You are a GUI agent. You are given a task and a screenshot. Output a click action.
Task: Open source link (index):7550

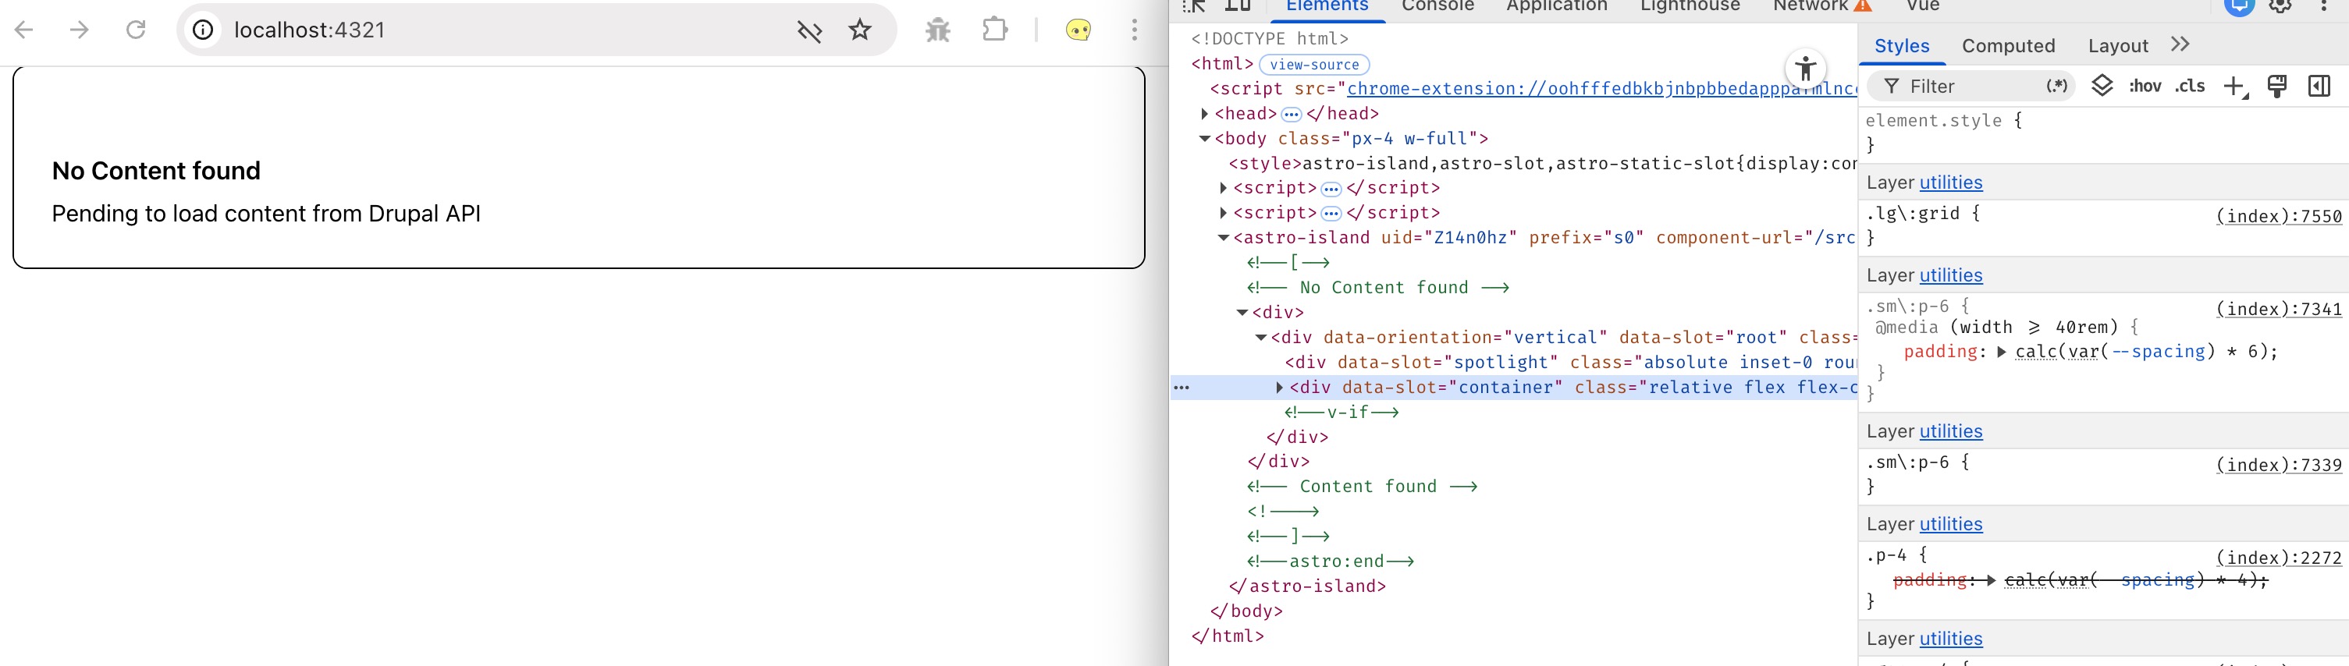[x=2279, y=216]
